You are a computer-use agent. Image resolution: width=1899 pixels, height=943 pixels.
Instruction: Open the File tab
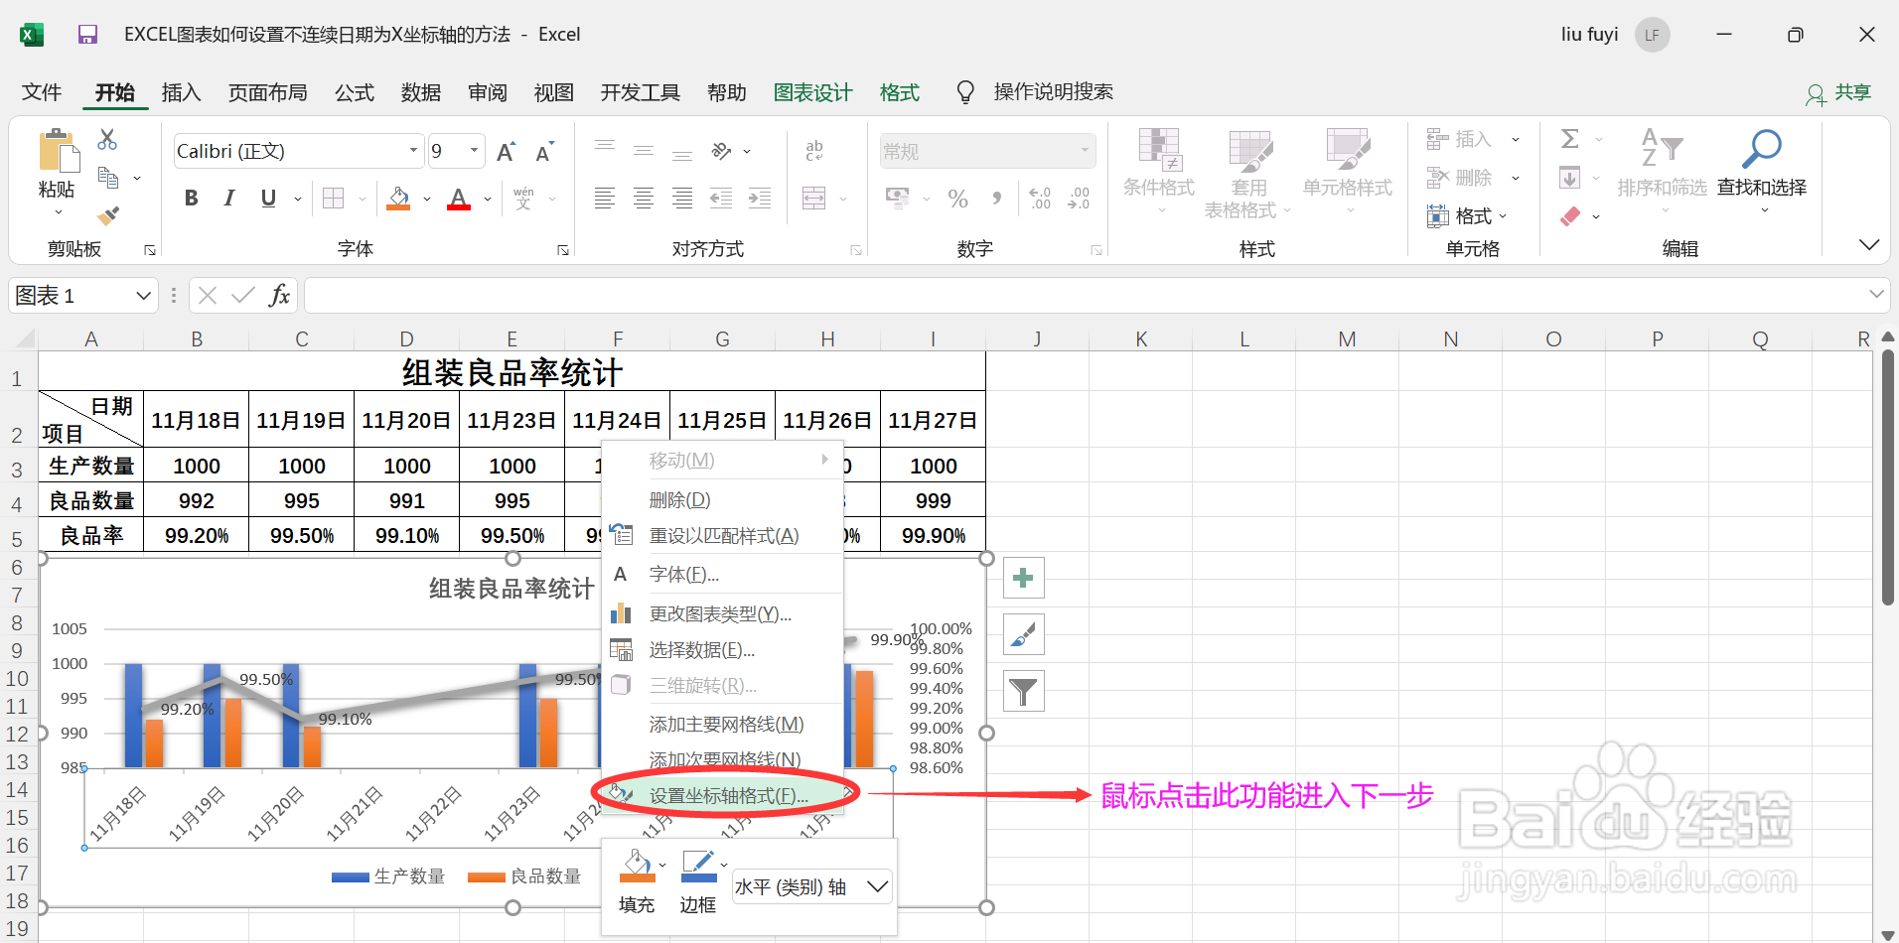pyautogui.click(x=42, y=92)
